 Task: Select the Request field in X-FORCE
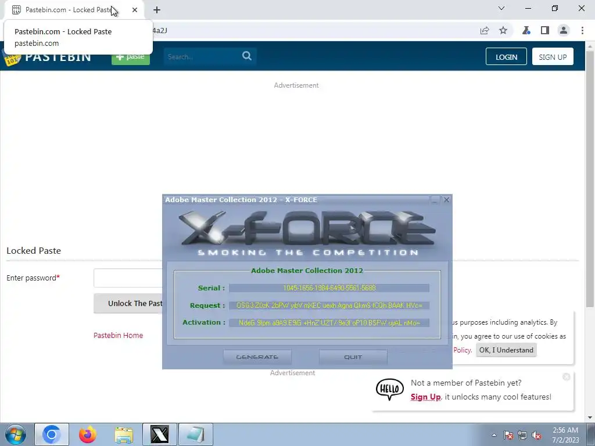coord(329,305)
